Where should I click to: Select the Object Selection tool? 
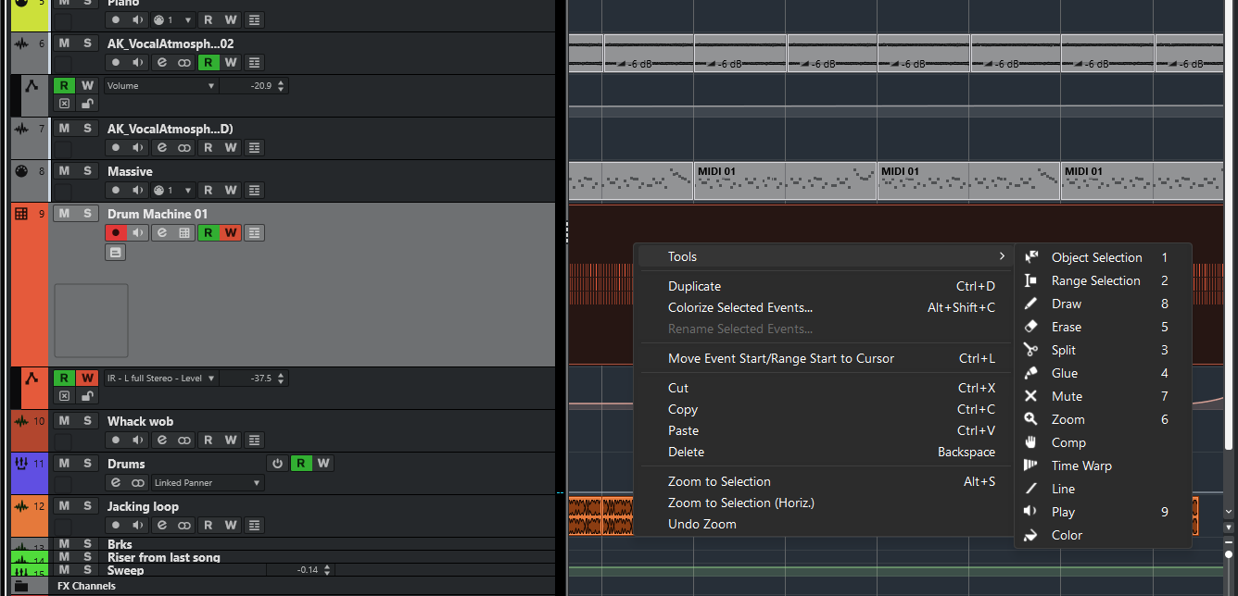pyautogui.click(x=1103, y=257)
